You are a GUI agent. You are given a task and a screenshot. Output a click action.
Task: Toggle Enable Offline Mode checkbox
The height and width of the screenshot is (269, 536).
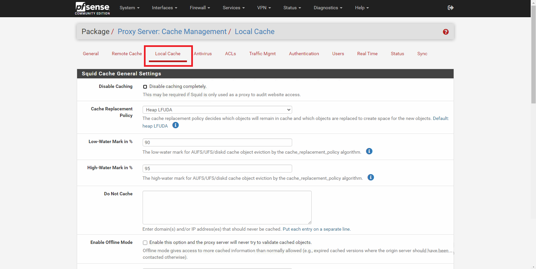click(145, 243)
